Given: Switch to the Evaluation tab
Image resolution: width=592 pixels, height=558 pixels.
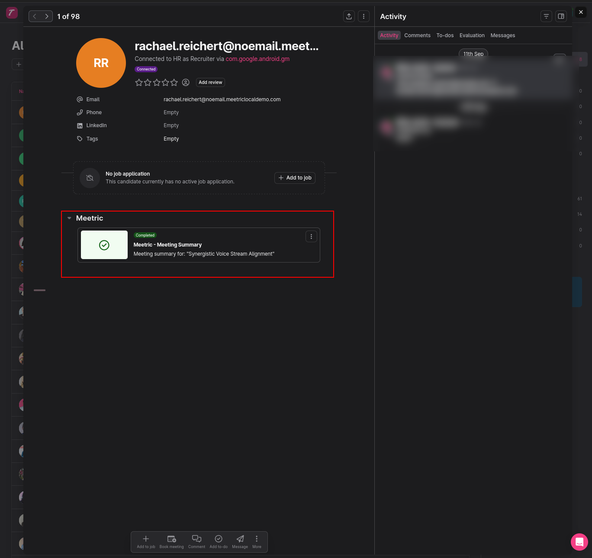Looking at the screenshot, I should (472, 35).
